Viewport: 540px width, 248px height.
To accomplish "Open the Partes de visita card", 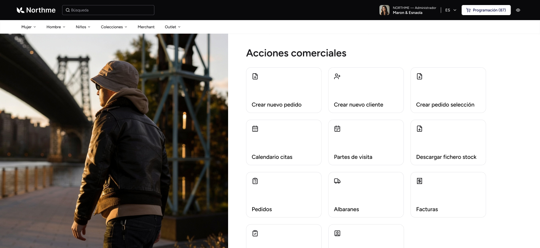I will point(366,143).
